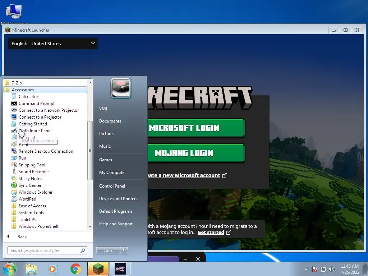Open the Calculator icon in Accessories
The height and width of the screenshot is (276, 368).
point(14,96)
